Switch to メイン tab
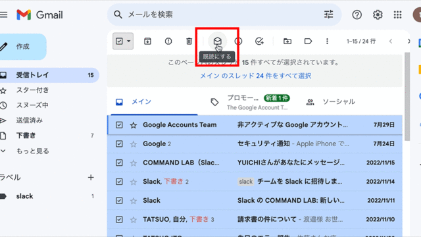Image resolution: width=421 pixels, height=237 pixels. click(x=154, y=102)
